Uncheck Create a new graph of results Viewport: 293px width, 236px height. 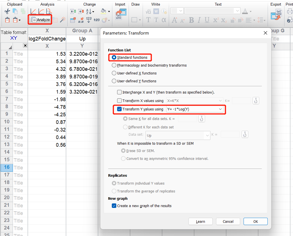[x=114, y=206]
